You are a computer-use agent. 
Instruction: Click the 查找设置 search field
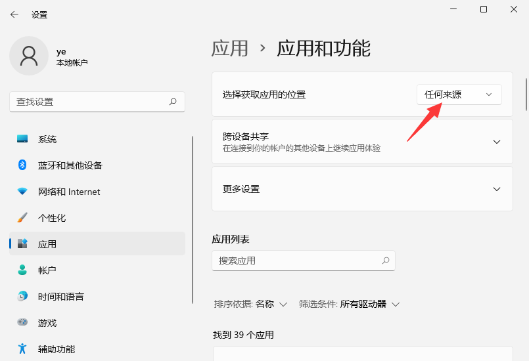(x=89, y=102)
